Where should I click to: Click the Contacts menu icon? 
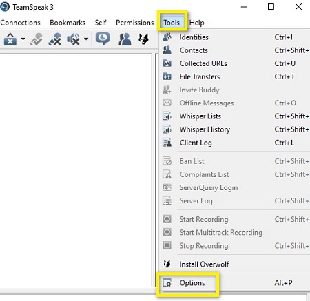(167, 50)
